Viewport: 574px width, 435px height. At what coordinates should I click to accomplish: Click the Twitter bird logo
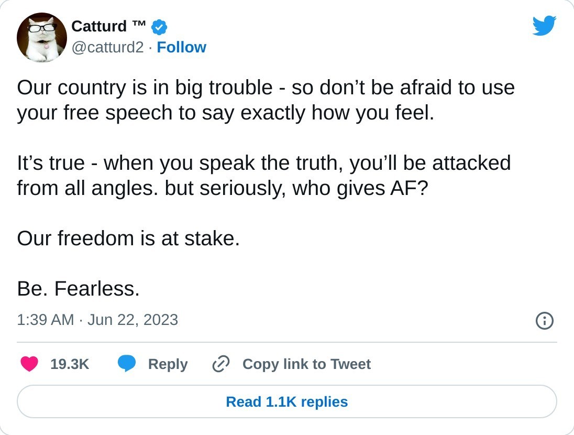pyautogui.click(x=544, y=26)
